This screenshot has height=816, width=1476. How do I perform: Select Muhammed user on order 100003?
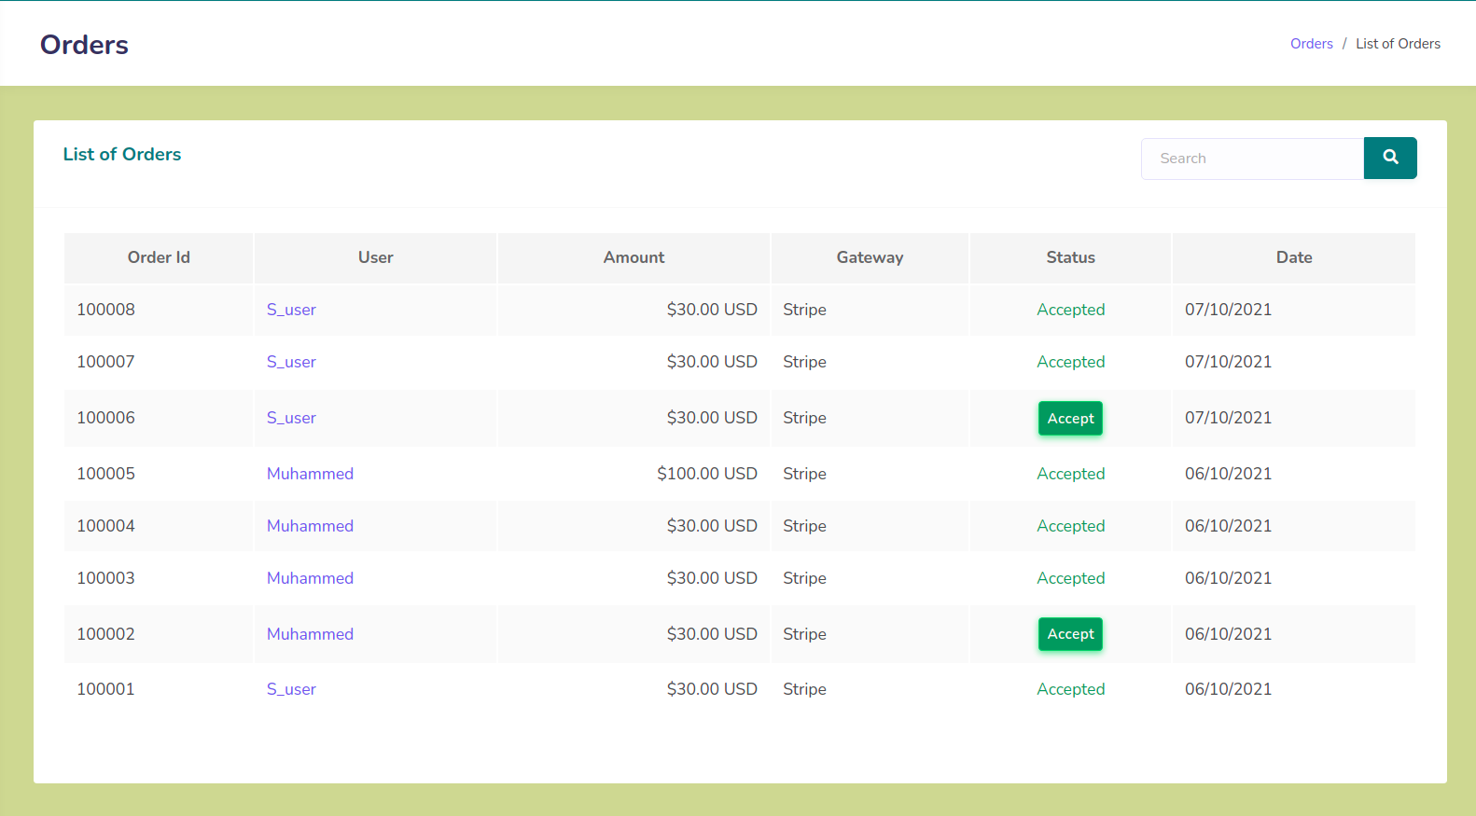[x=310, y=578]
